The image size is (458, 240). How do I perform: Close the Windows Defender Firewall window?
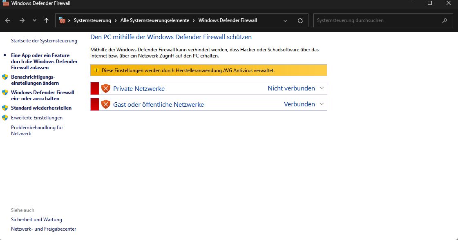[x=448, y=3]
